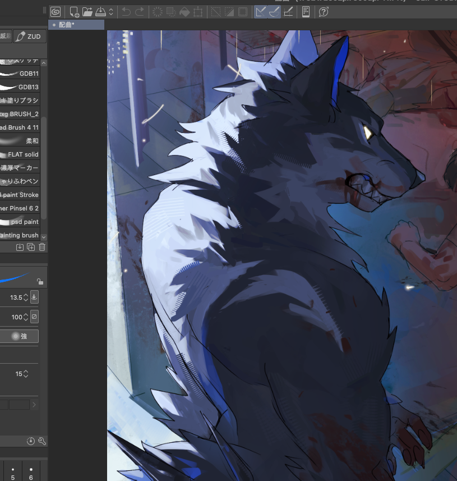Adjust brush size 13.5 stepper
This screenshot has width=457, height=481.
tap(26, 297)
